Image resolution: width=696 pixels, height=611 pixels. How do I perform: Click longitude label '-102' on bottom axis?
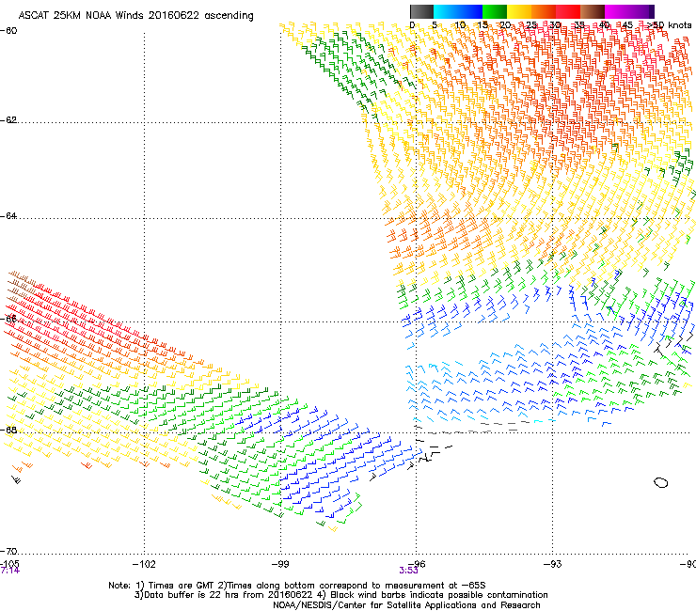(144, 564)
